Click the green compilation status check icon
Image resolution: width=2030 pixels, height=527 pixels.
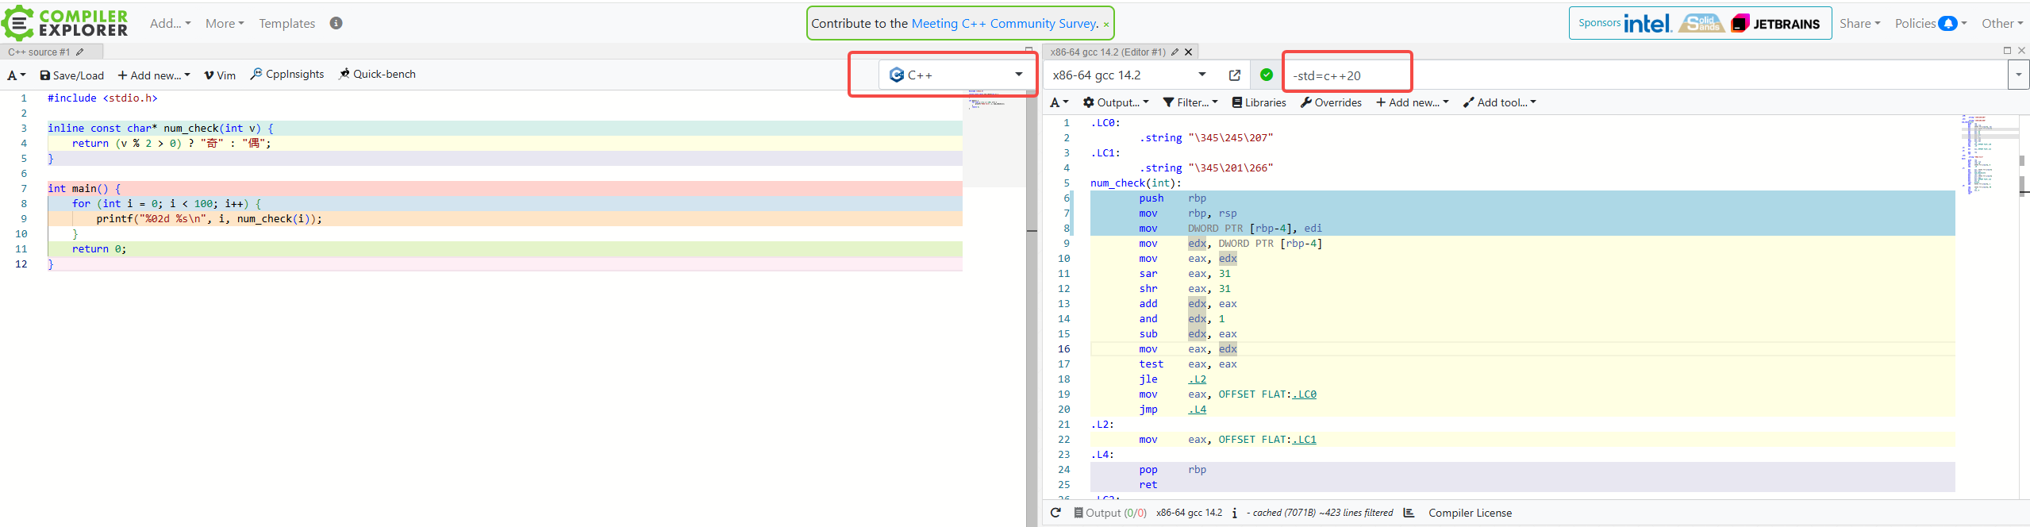1267,75
